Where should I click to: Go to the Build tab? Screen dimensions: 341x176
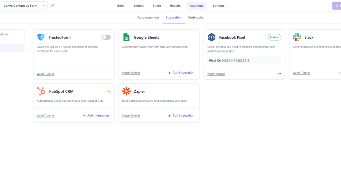[x=121, y=6]
